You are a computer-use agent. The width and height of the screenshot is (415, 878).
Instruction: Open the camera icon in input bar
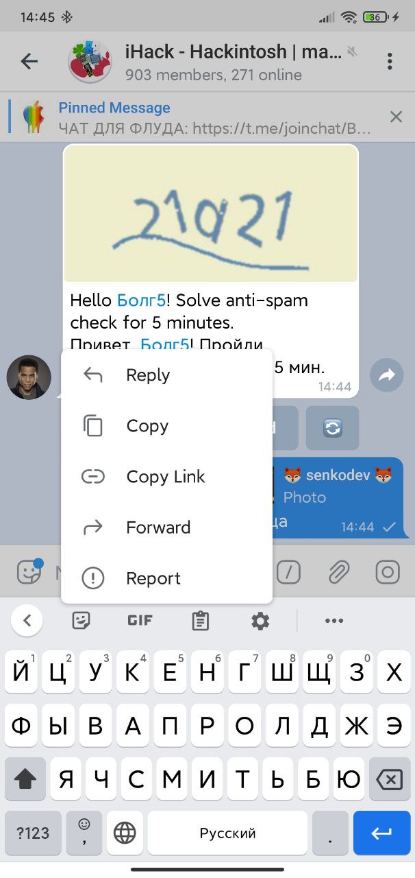[x=388, y=571]
